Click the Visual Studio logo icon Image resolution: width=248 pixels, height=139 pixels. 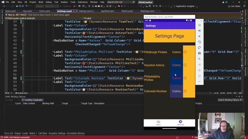point(3,2)
